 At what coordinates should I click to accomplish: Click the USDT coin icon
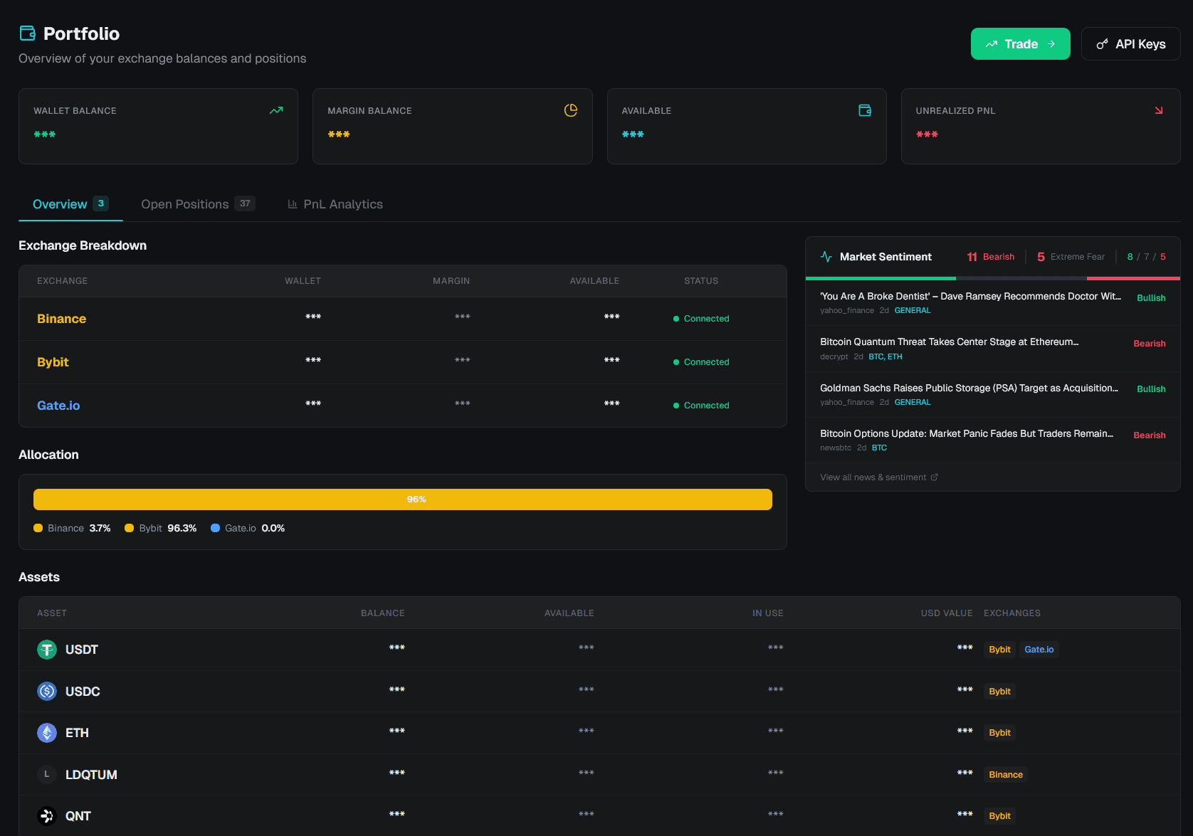tap(47, 650)
